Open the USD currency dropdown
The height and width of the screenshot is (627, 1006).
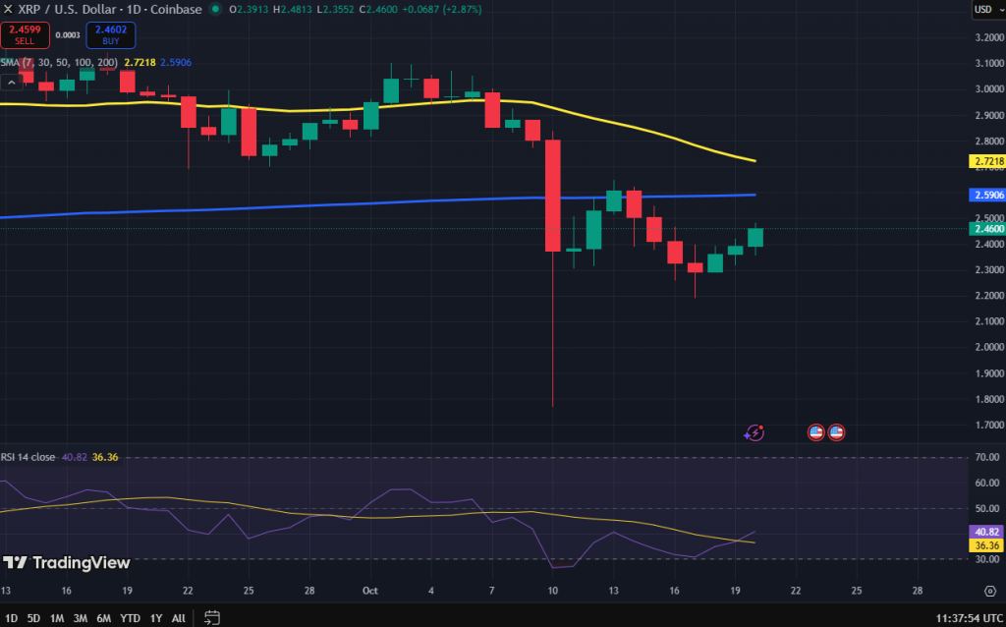click(x=985, y=10)
